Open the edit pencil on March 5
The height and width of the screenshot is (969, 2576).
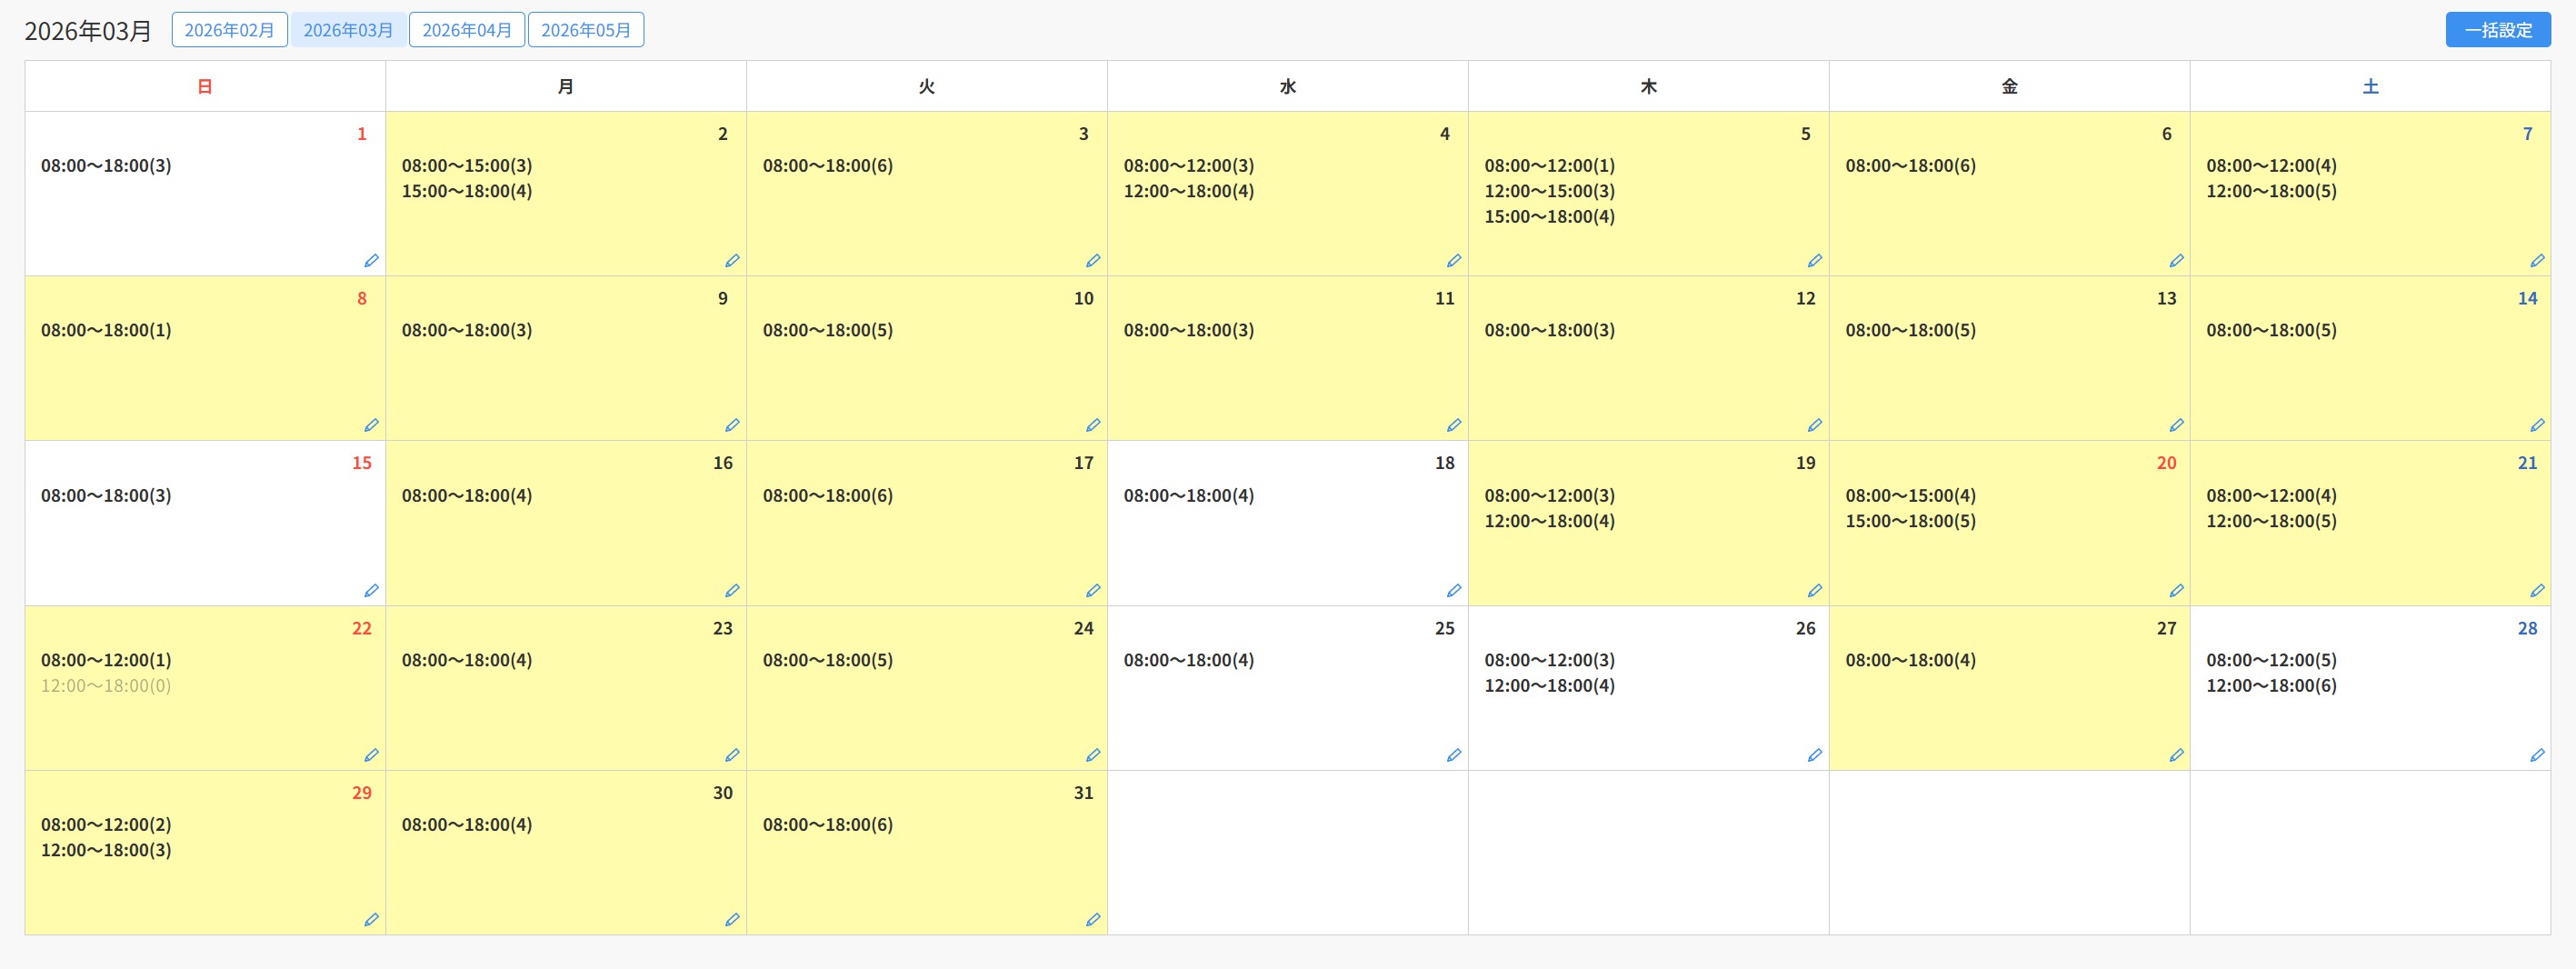[1814, 261]
